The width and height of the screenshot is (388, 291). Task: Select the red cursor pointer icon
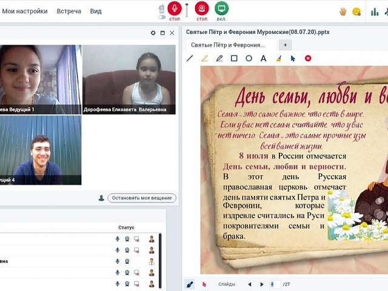coord(204,284)
